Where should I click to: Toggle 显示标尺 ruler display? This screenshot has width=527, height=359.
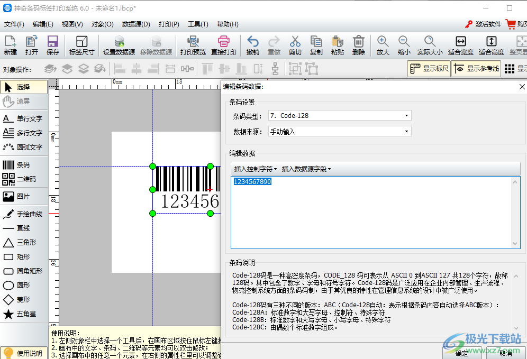[429, 69]
